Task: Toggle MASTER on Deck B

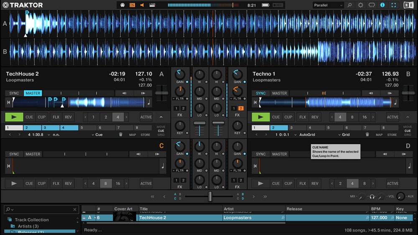Action: coord(279,93)
